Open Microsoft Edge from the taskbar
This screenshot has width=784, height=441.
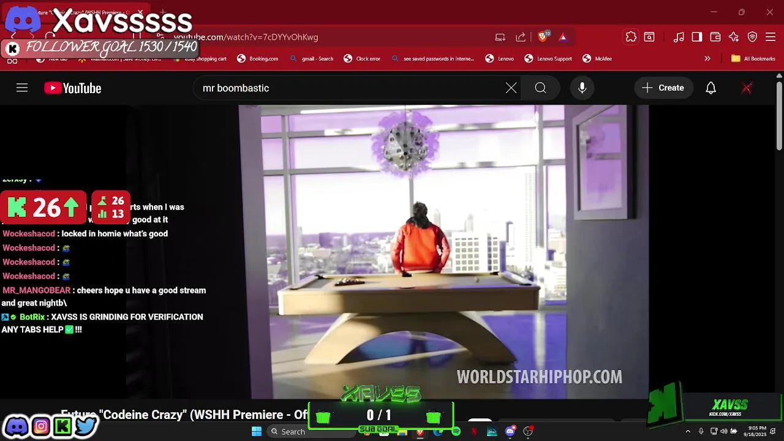point(438,432)
